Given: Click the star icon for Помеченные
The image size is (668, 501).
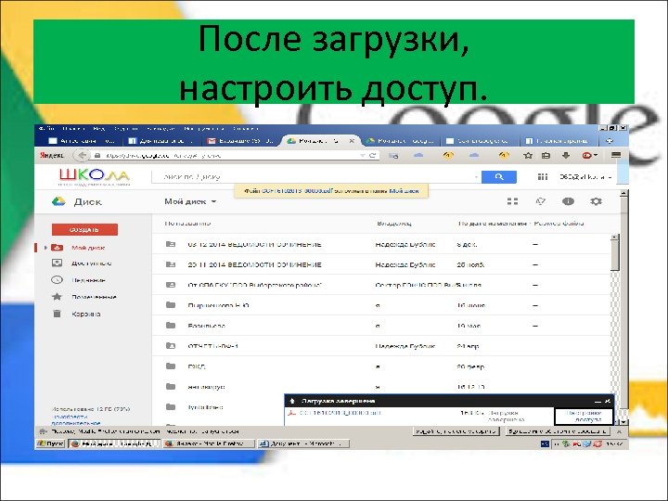Looking at the screenshot, I should coord(57,297).
